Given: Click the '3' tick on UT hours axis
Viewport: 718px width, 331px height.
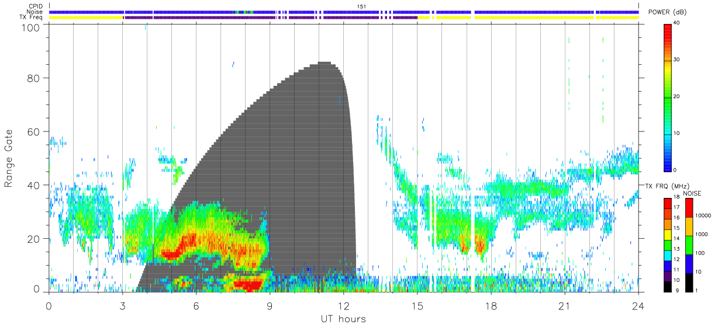Looking at the screenshot, I should click(x=122, y=306).
